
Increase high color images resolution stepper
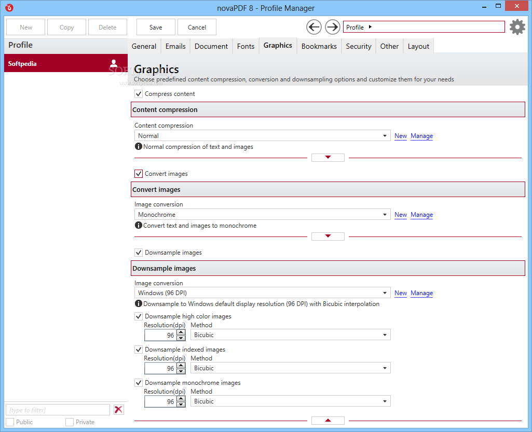pyautogui.click(x=181, y=332)
